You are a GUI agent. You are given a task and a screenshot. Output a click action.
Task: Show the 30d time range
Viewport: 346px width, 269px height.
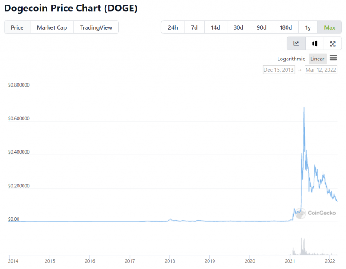pos(238,27)
